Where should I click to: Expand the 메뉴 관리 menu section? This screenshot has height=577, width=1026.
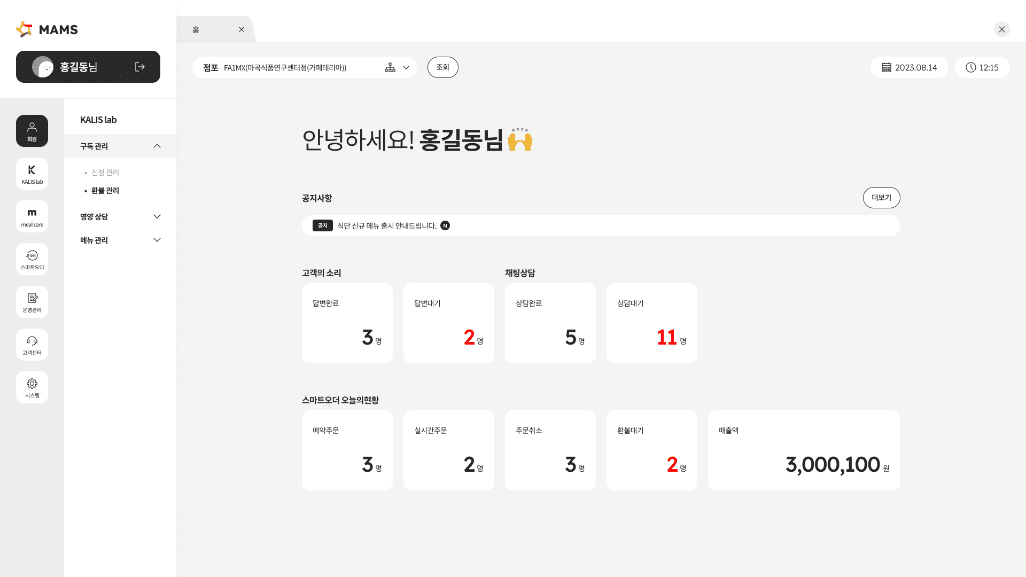pyautogui.click(x=157, y=240)
